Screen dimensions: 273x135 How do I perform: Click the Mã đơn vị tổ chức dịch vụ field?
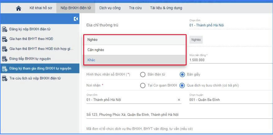coord(180,129)
